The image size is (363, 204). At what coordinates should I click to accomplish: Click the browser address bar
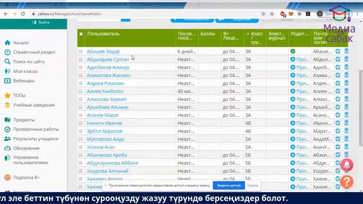146,14
